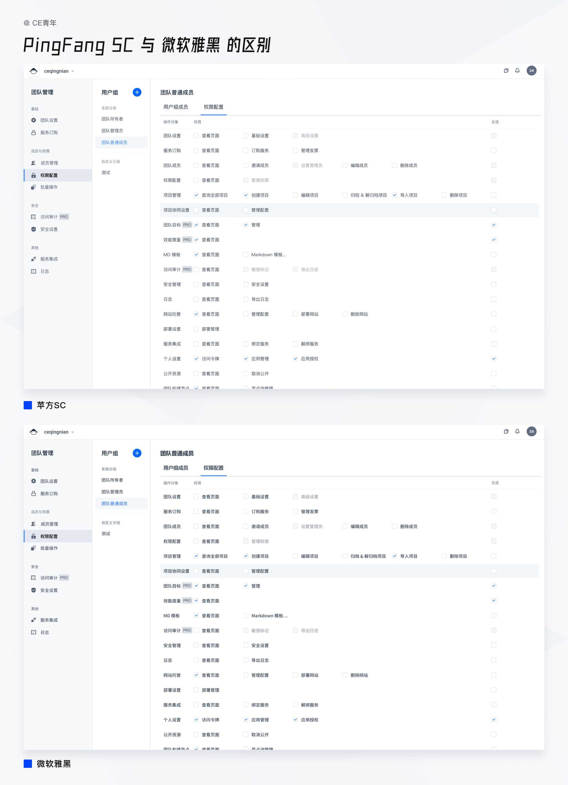Open 团队普通成员 group in 苹方SC panel
This screenshot has height=785, width=568.
121,143
